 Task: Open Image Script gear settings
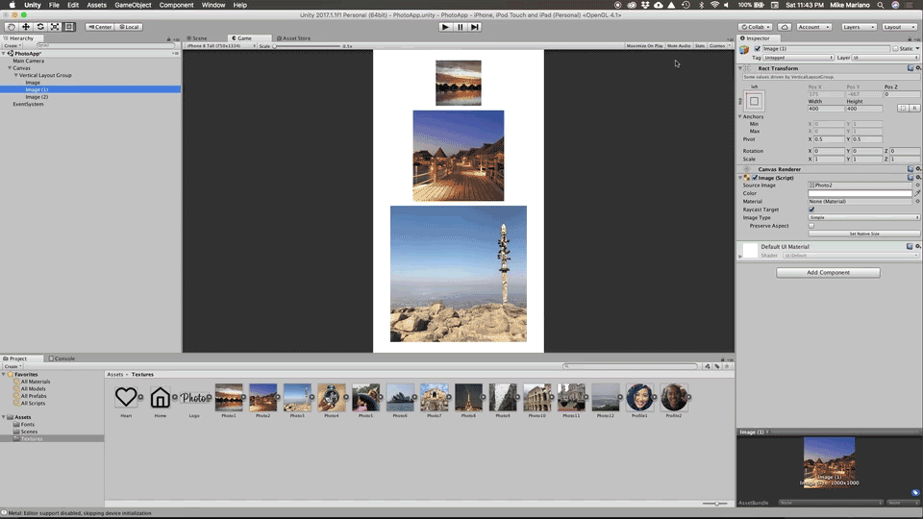(917, 177)
